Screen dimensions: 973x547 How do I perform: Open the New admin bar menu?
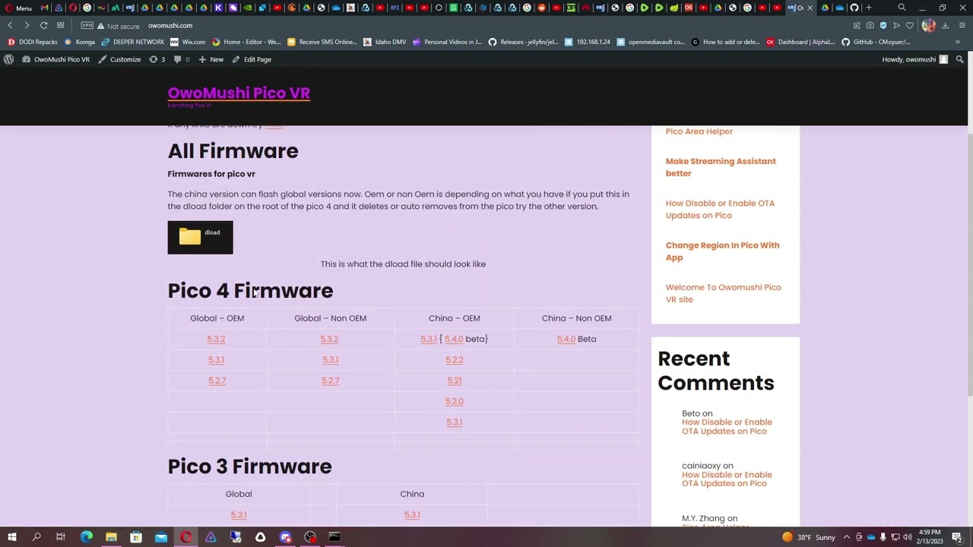pos(211,59)
